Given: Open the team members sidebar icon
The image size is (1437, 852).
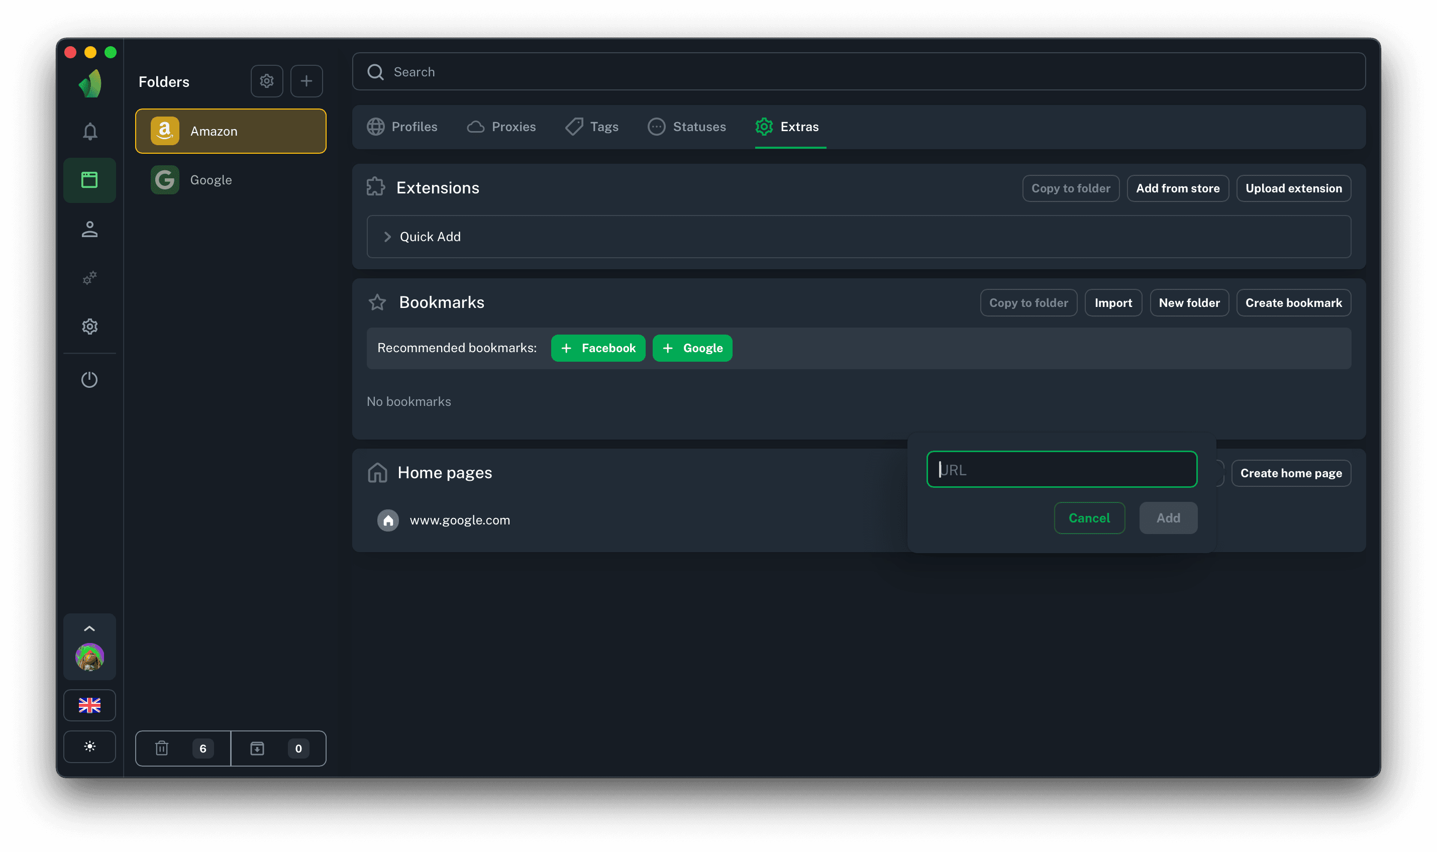Looking at the screenshot, I should pos(89,229).
